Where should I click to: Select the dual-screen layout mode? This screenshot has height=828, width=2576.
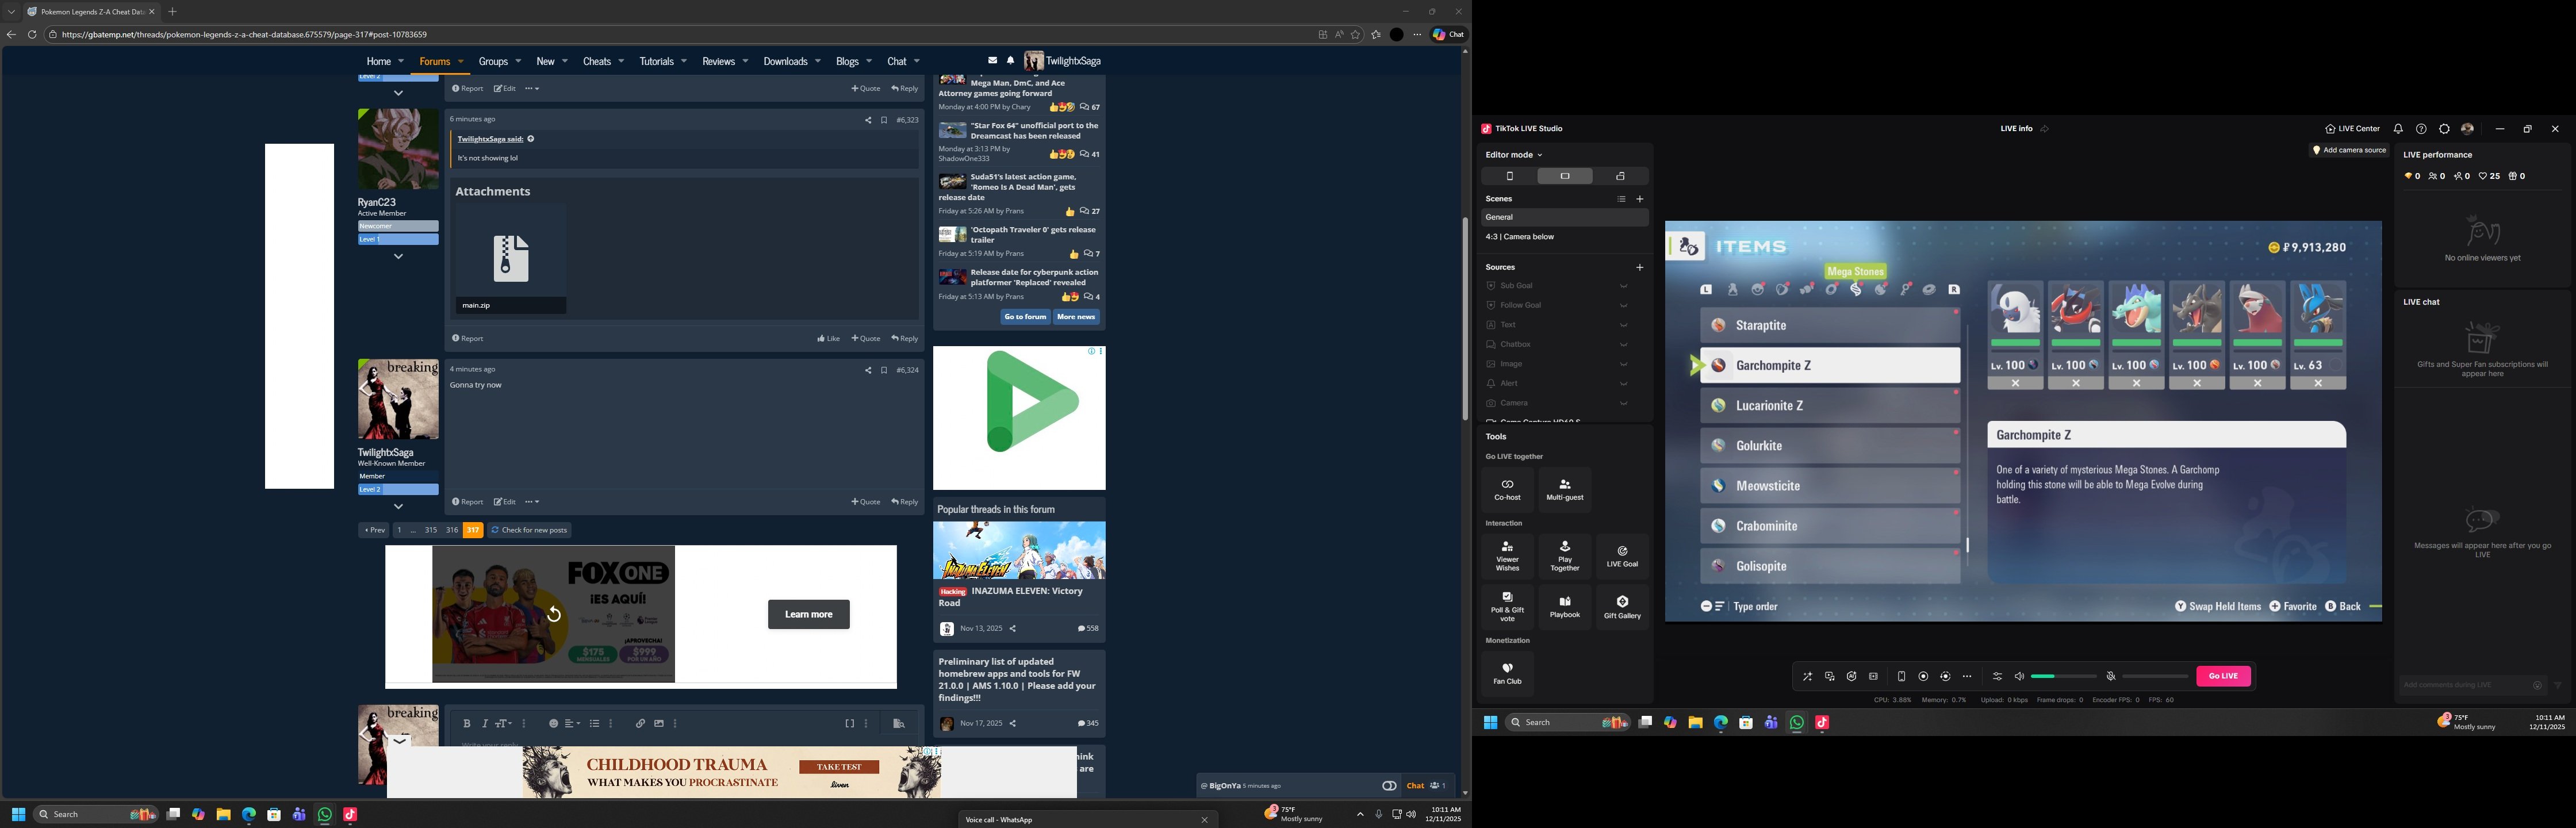(x=1620, y=176)
